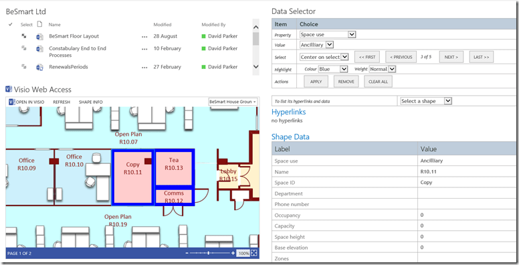
Task: Click the PAGE 1 OF 2 indicator
Action: (x=19, y=254)
